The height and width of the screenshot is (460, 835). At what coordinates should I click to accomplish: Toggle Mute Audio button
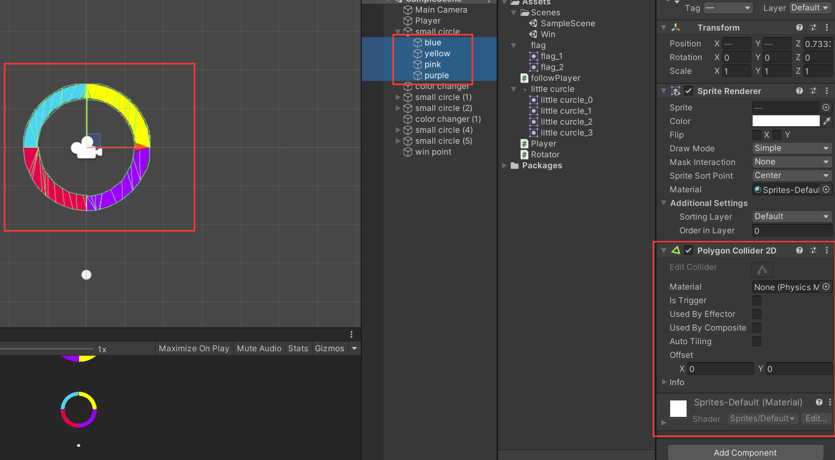259,349
